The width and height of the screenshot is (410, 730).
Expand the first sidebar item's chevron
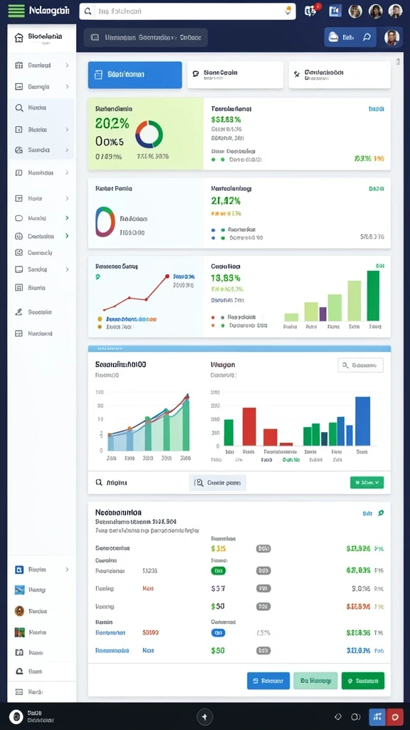68,66
